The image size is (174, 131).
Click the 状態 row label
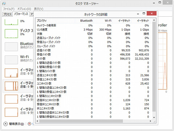coord(40,34)
